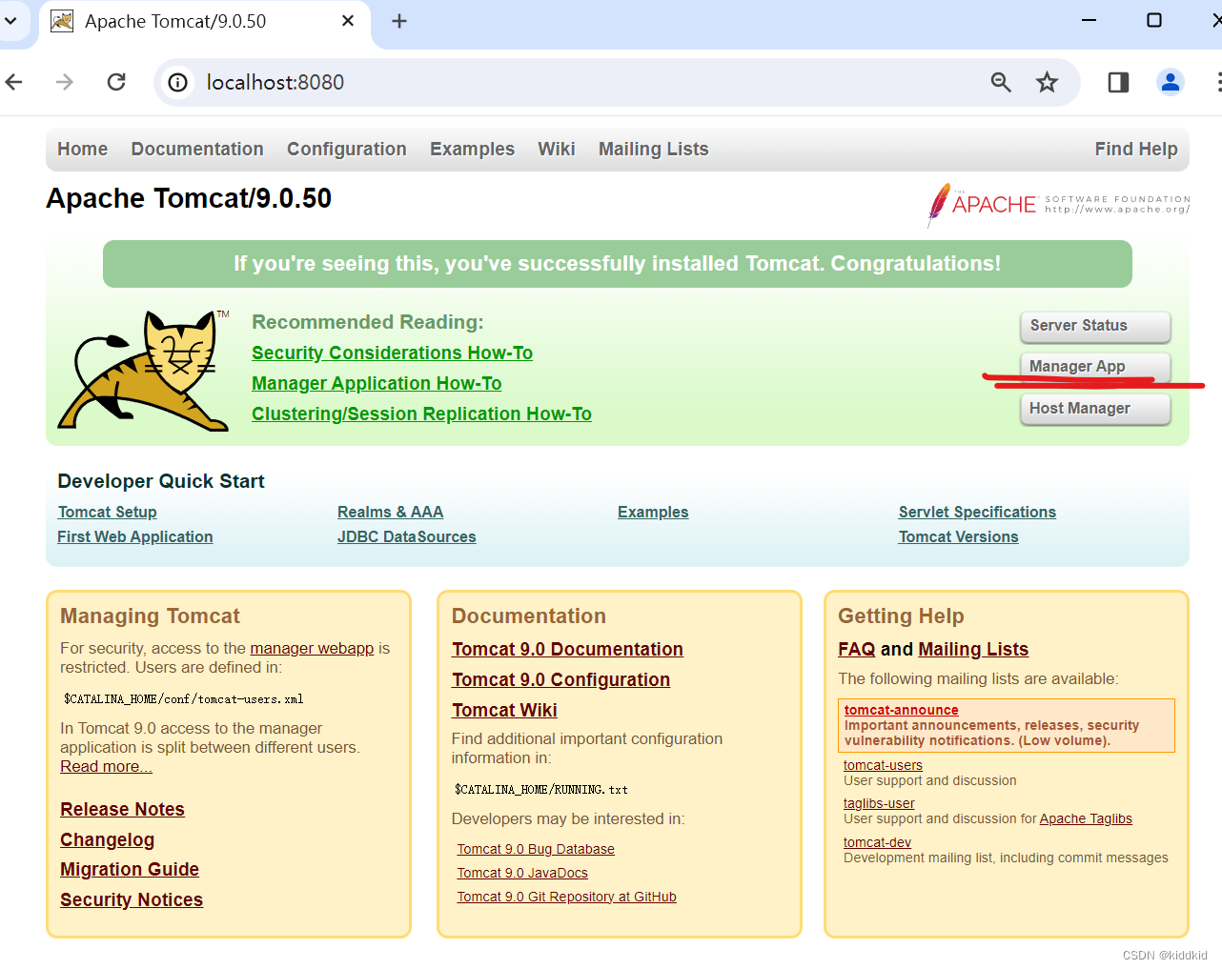
Task: Select the $CATALINA_HOME/RUNNING.txt path text
Action: pyautogui.click(x=541, y=789)
